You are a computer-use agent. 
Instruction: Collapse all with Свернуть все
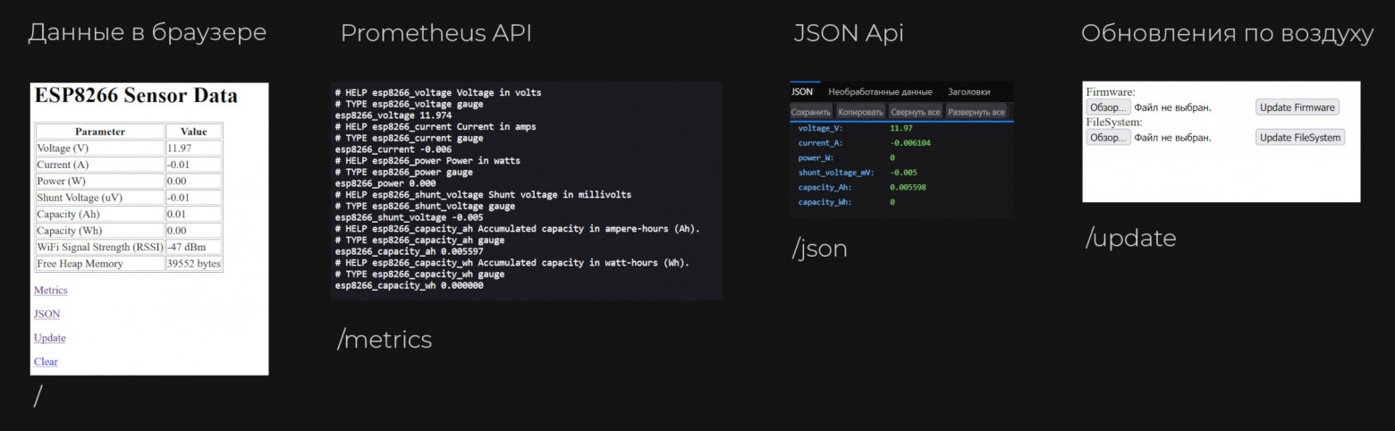click(x=915, y=112)
